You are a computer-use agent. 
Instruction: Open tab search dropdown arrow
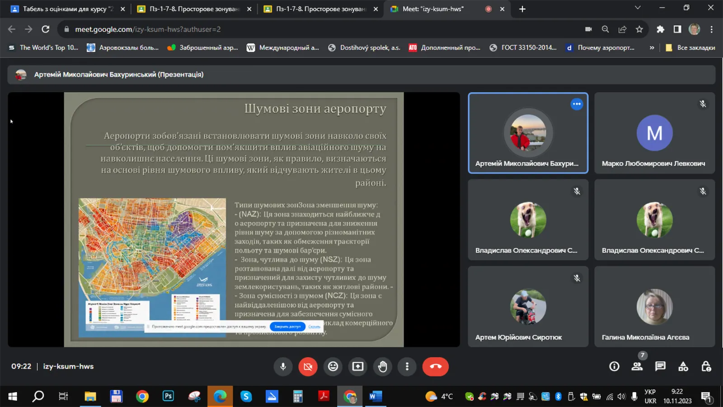pos(638,8)
